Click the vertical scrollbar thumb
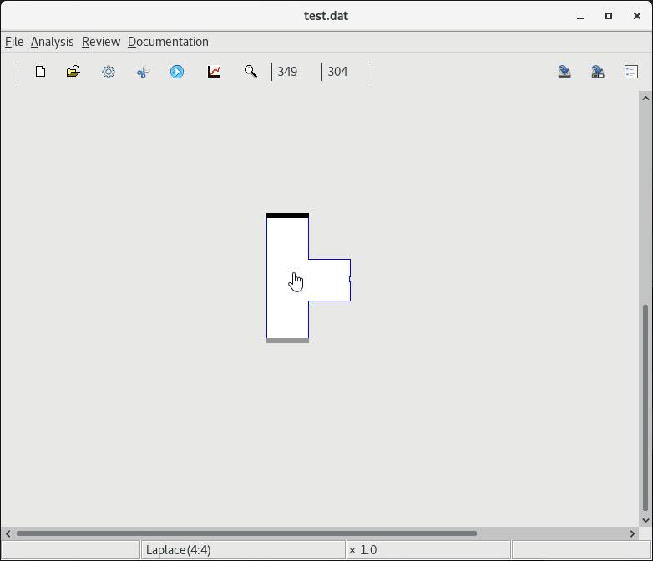 click(645, 407)
